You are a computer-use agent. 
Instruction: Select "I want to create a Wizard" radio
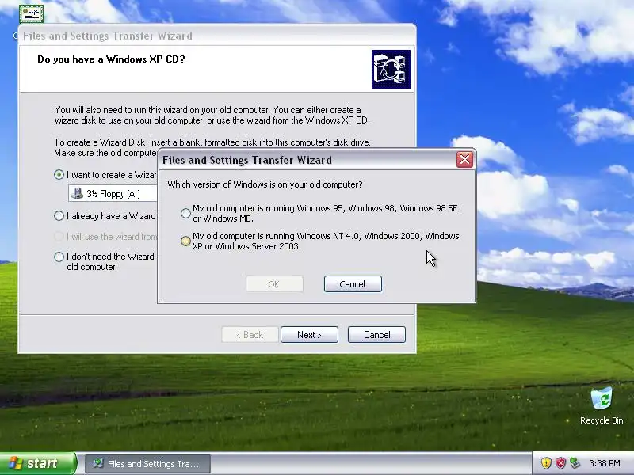click(x=59, y=174)
